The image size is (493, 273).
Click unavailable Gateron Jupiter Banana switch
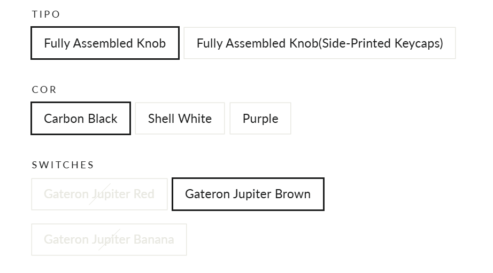pos(109,239)
